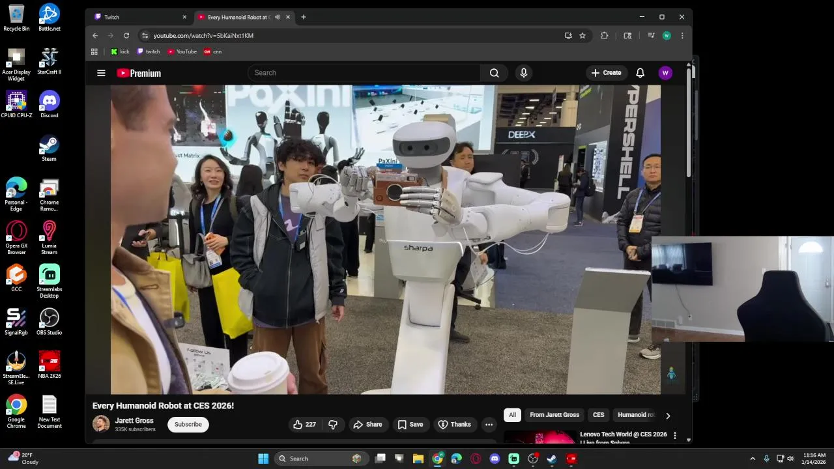This screenshot has width=834, height=469.
Task: Open bookmarks bar apps grid icon
Action: click(94, 51)
